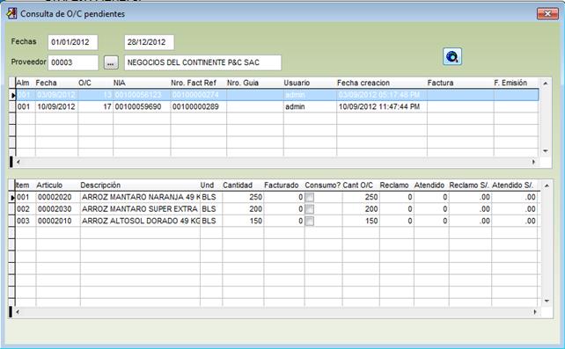The width and height of the screenshot is (565, 349).
Task: Click the Atendido S/. column header
Action: click(x=514, y=185)
